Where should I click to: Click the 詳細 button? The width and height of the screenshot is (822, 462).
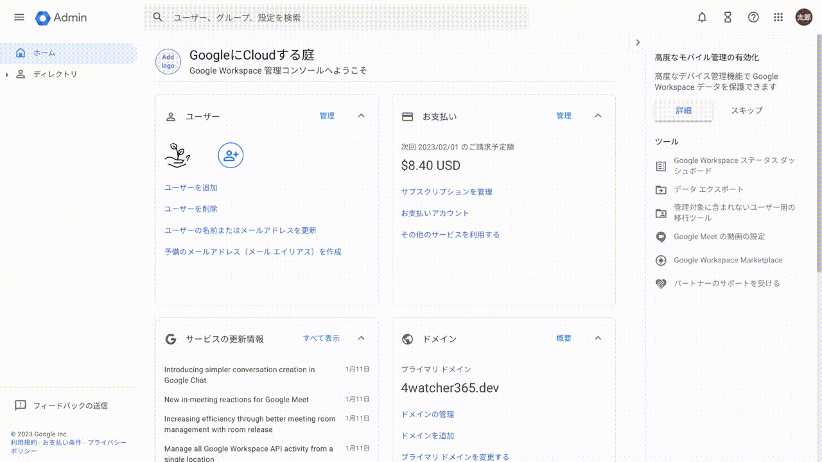683,110
